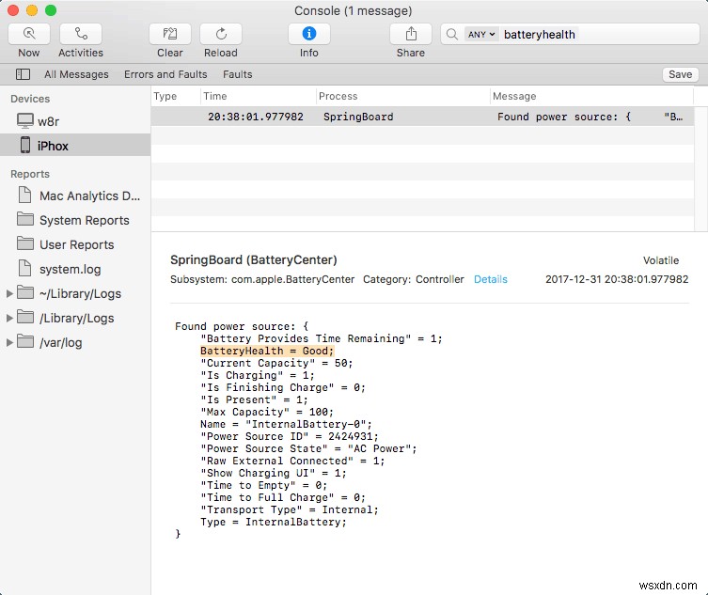The height and width of the screenshot is (595, 708).
Task: Switch to Errors and Faults filter
Action: pos(165,74)
